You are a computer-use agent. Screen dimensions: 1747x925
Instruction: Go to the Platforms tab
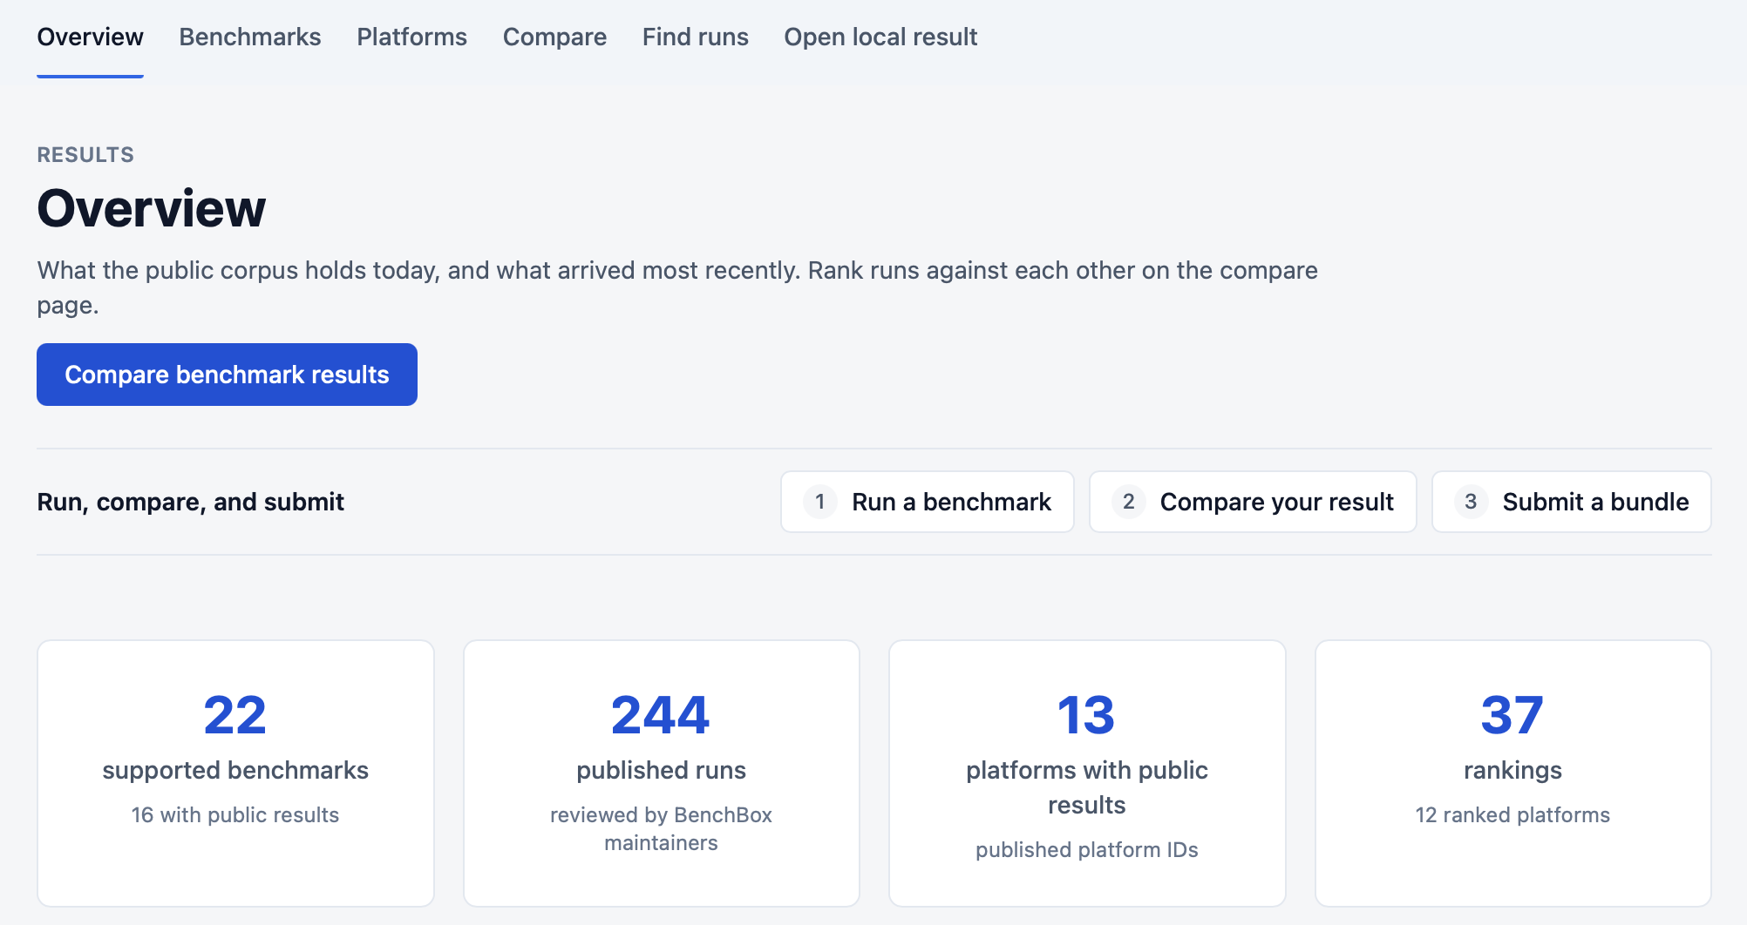click(411, 37)
